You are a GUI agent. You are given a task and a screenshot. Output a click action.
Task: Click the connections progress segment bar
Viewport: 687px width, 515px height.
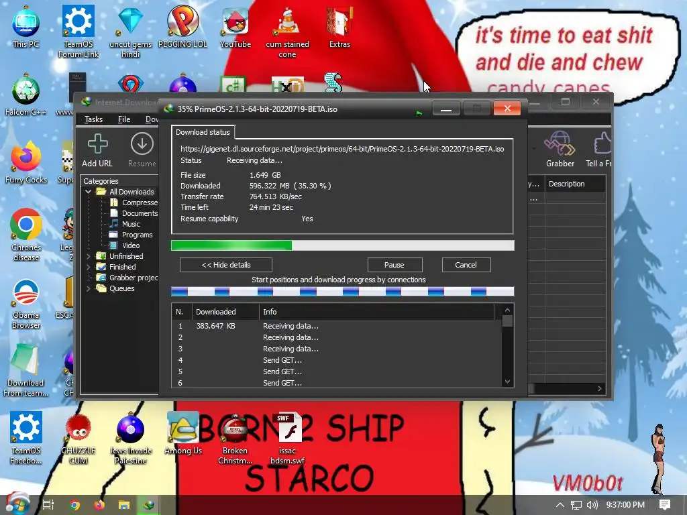click(x=342, y=291)
